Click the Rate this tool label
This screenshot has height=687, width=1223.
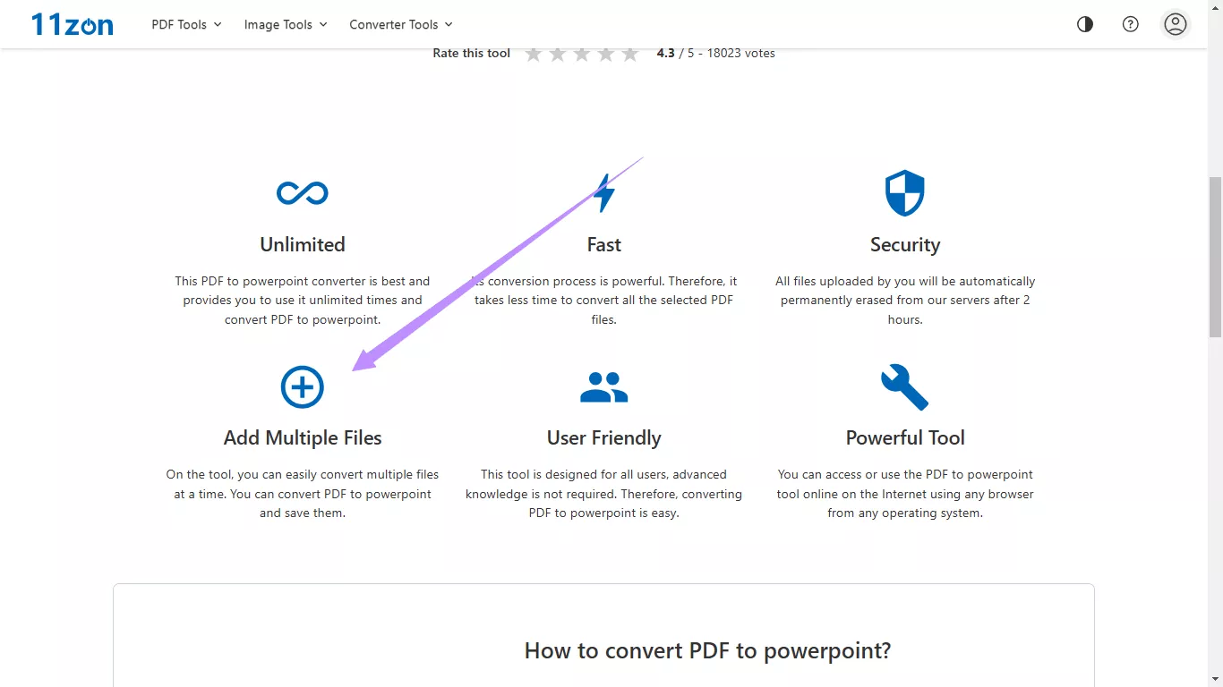[x=471, y=53]
